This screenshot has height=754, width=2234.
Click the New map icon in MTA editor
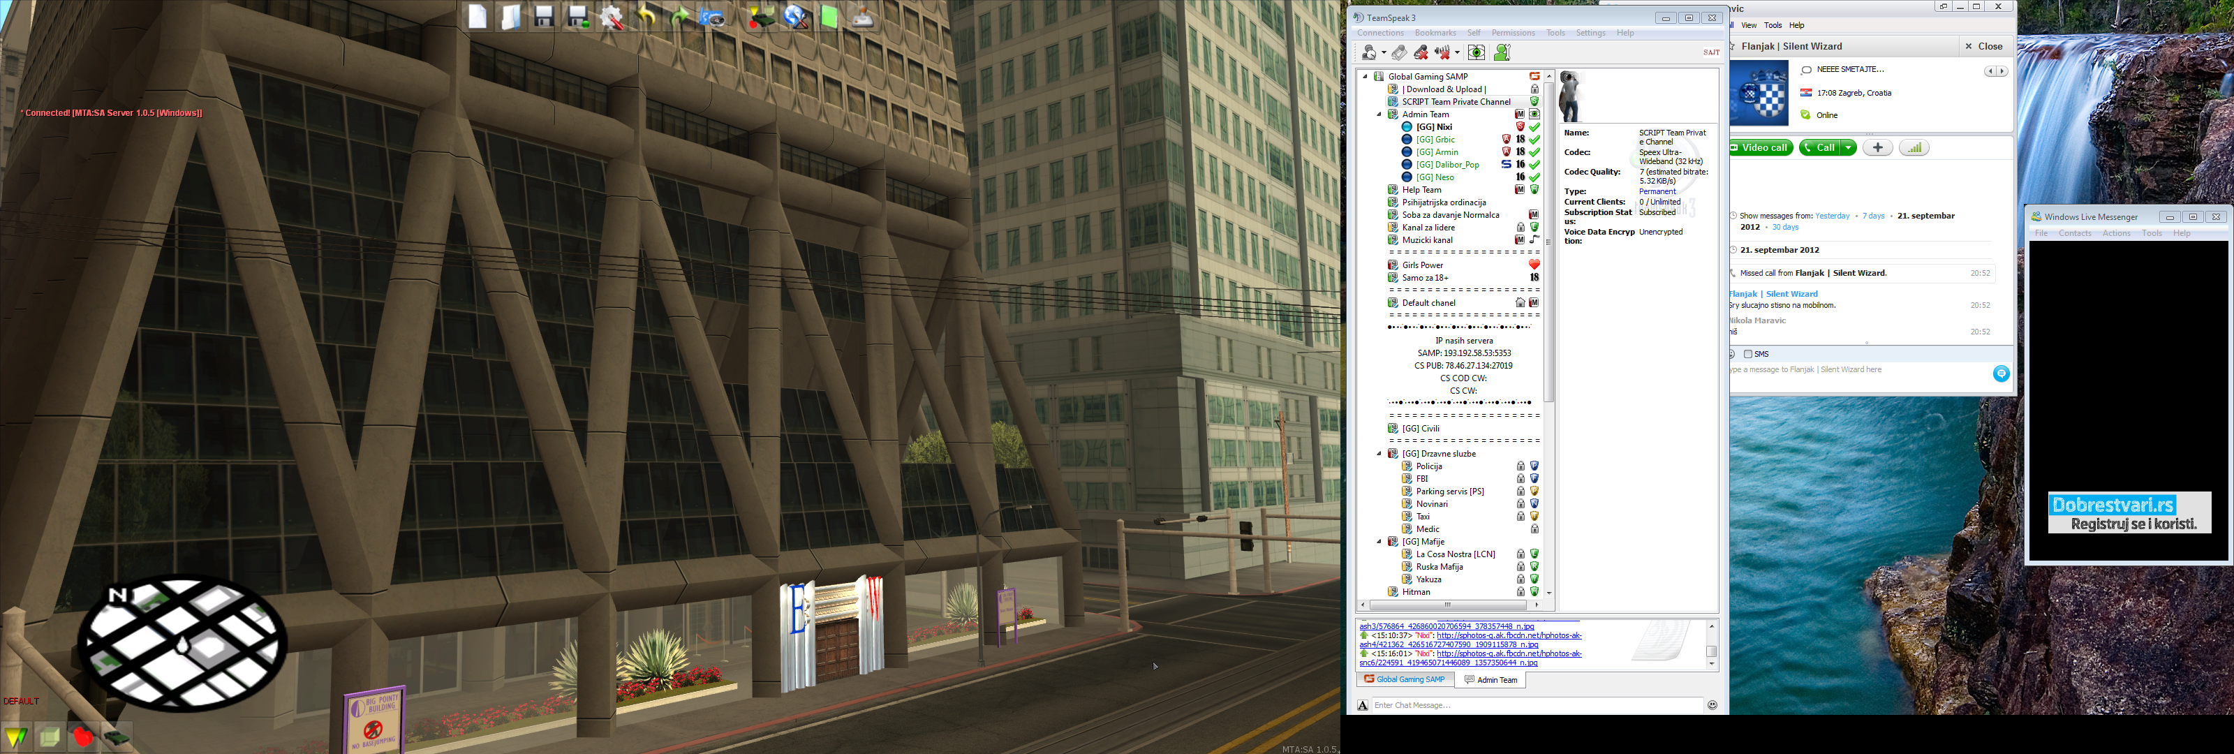pyautogui.click(x=477, y=17)
